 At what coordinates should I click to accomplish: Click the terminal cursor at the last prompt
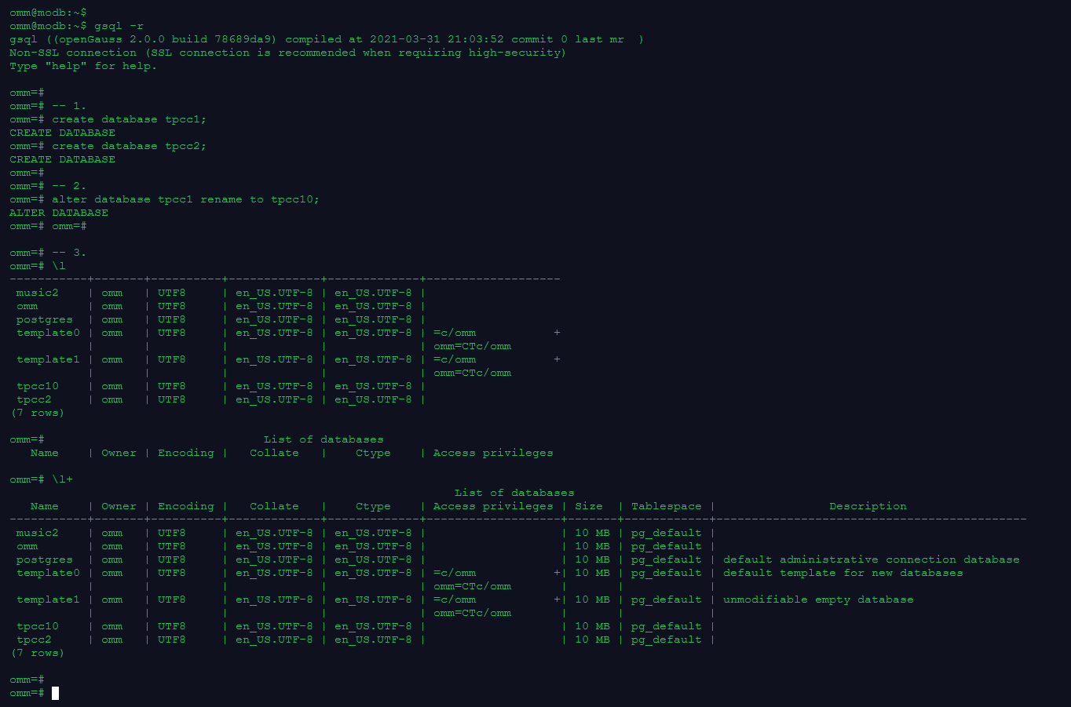[55, 693]
